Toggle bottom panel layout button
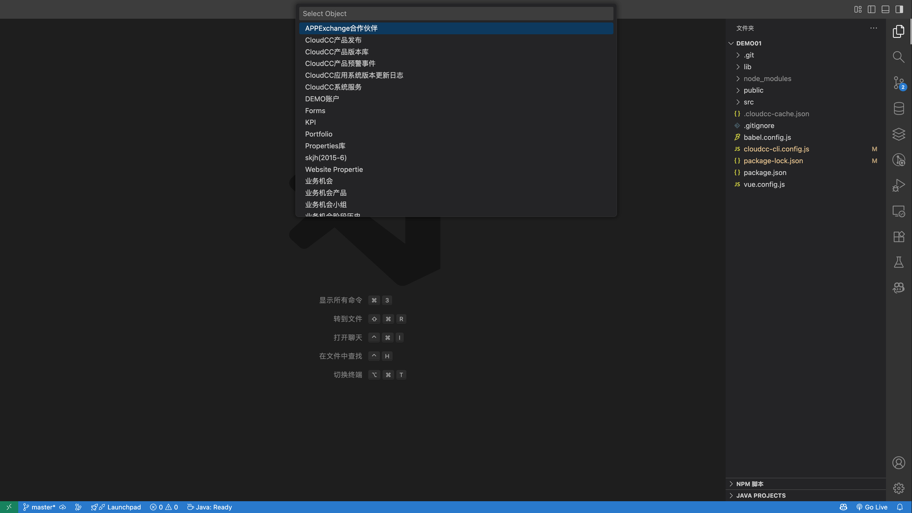This screenshot has width=912, height=513. (885, 9)
